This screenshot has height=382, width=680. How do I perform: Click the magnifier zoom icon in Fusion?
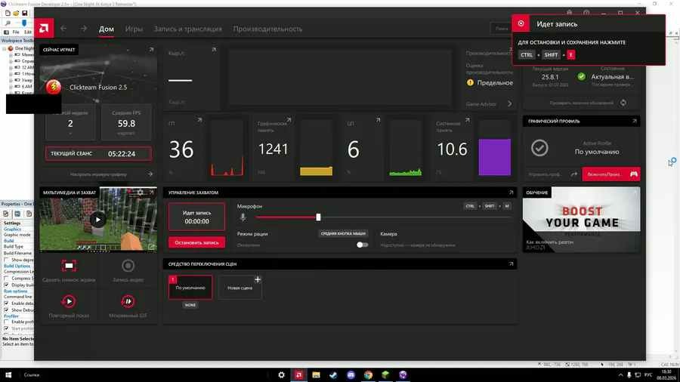8,23
